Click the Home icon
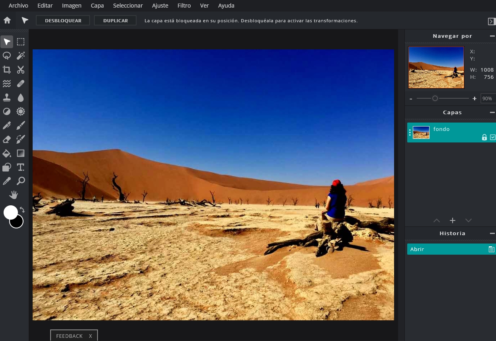This screenshot has width=496, height=341. (7, 20)
